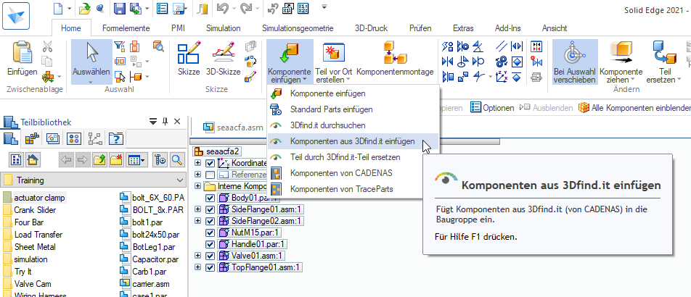This screenshot has width=691, height=297.
Task: Open the Crank Slider folder
Action: tap(36, 210)
